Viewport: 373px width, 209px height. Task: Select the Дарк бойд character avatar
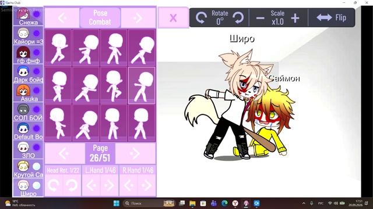coord(23,71)
